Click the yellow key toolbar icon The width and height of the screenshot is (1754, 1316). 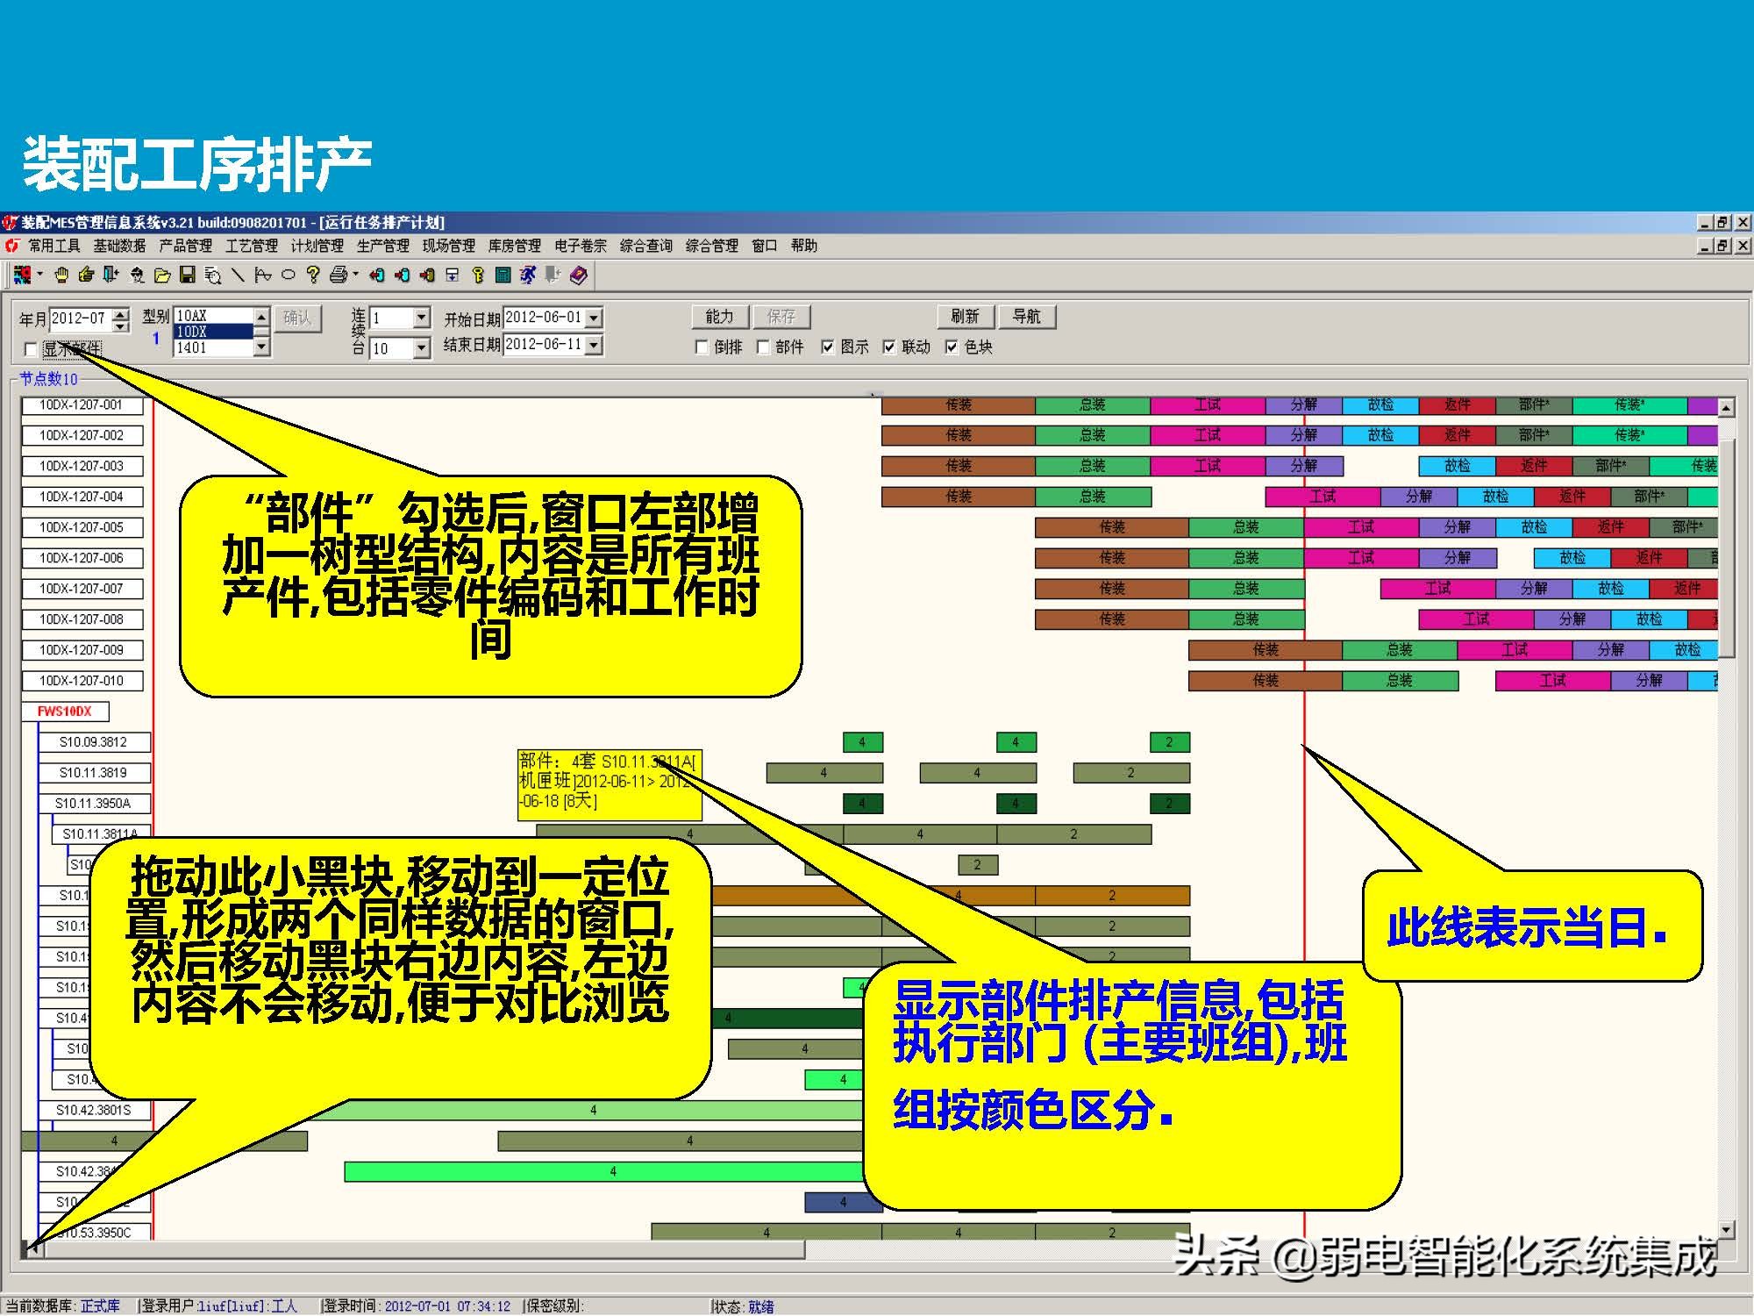click(x=478, y=275)
